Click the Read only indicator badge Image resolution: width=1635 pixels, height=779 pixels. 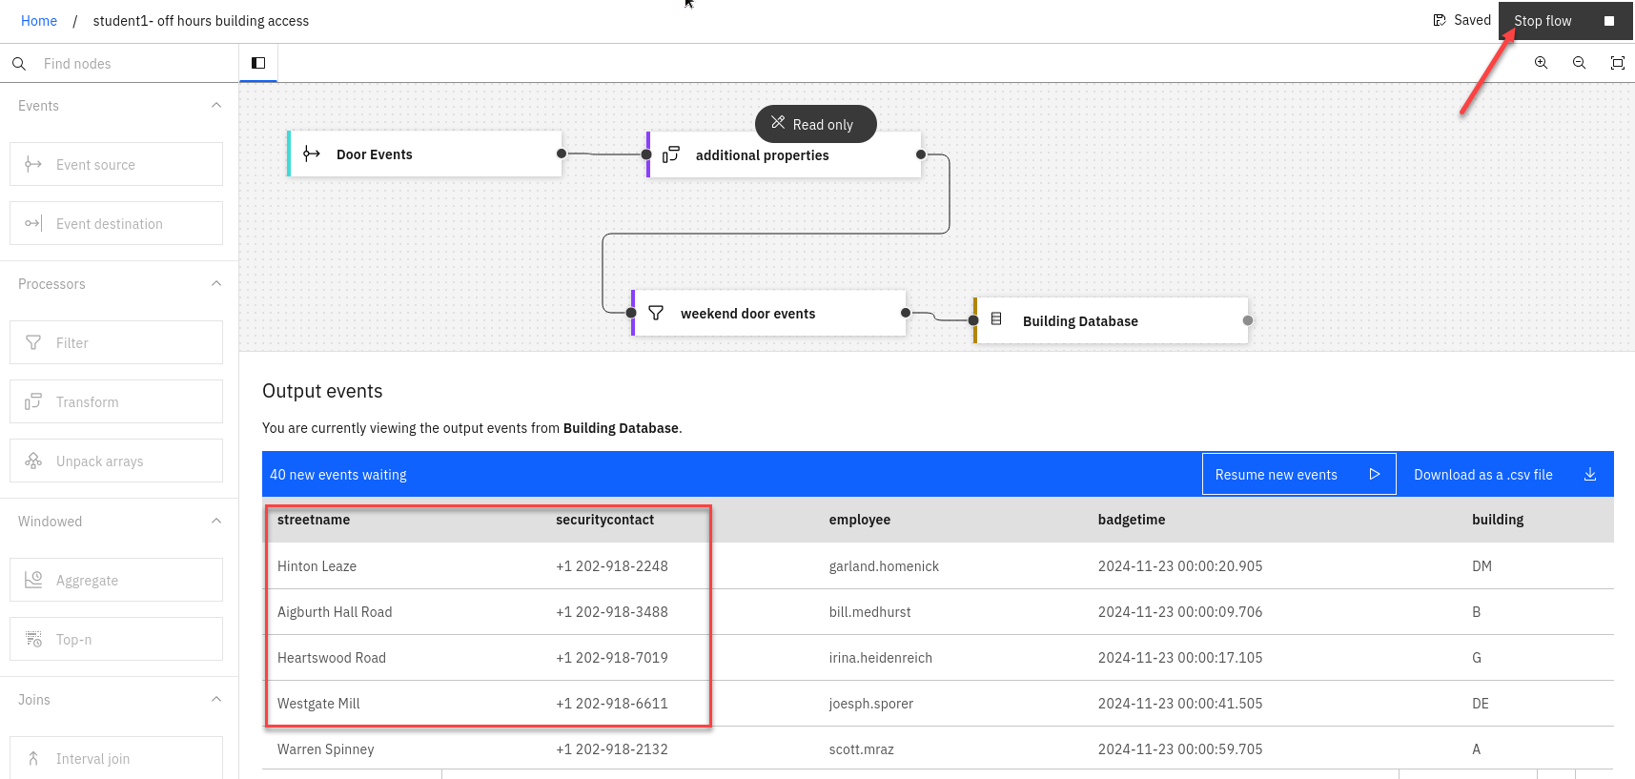click(815, 124)
